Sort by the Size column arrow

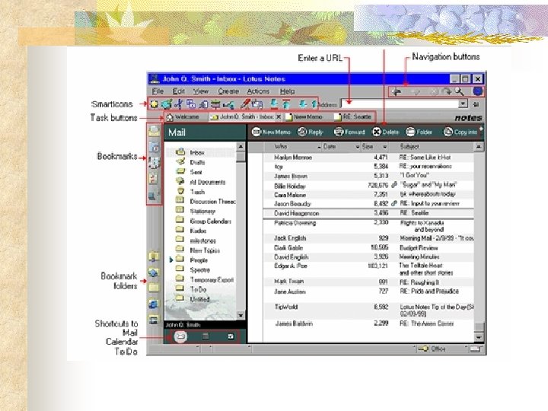tap(385, 147)
